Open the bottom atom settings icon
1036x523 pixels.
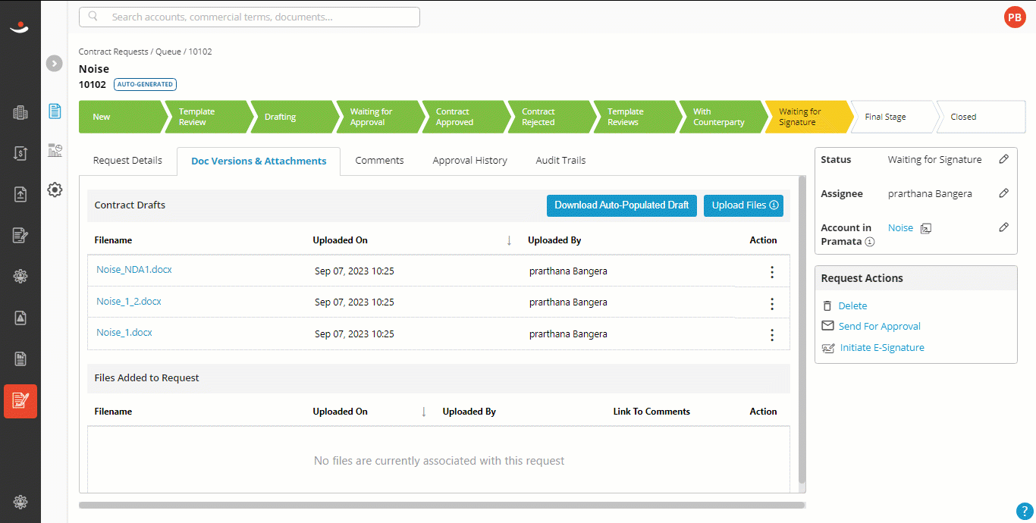point(20,502)
